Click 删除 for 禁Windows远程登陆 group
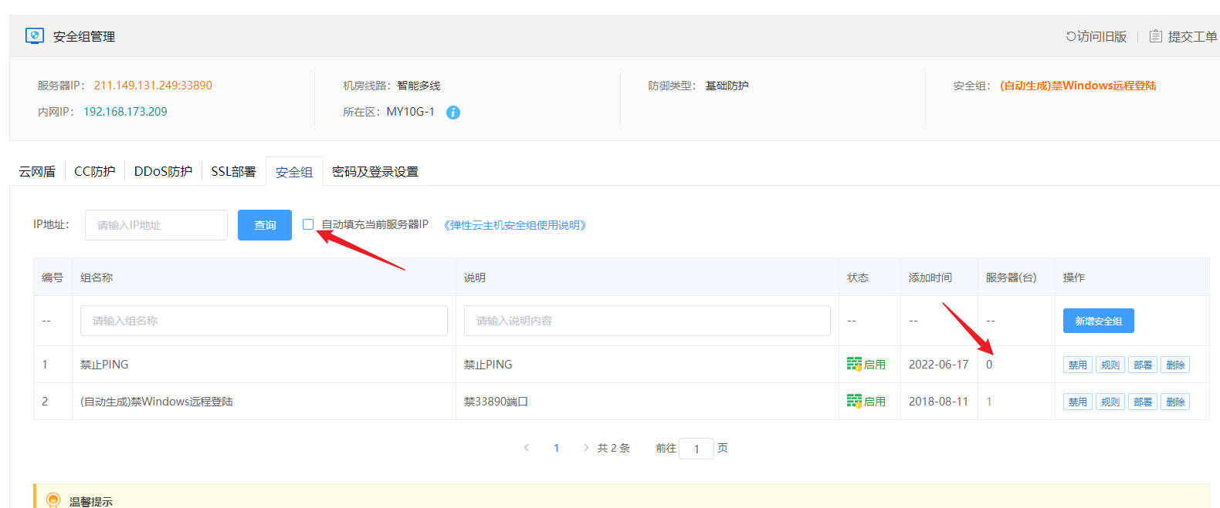The image size is (1220, 508). coord(1174,402)
